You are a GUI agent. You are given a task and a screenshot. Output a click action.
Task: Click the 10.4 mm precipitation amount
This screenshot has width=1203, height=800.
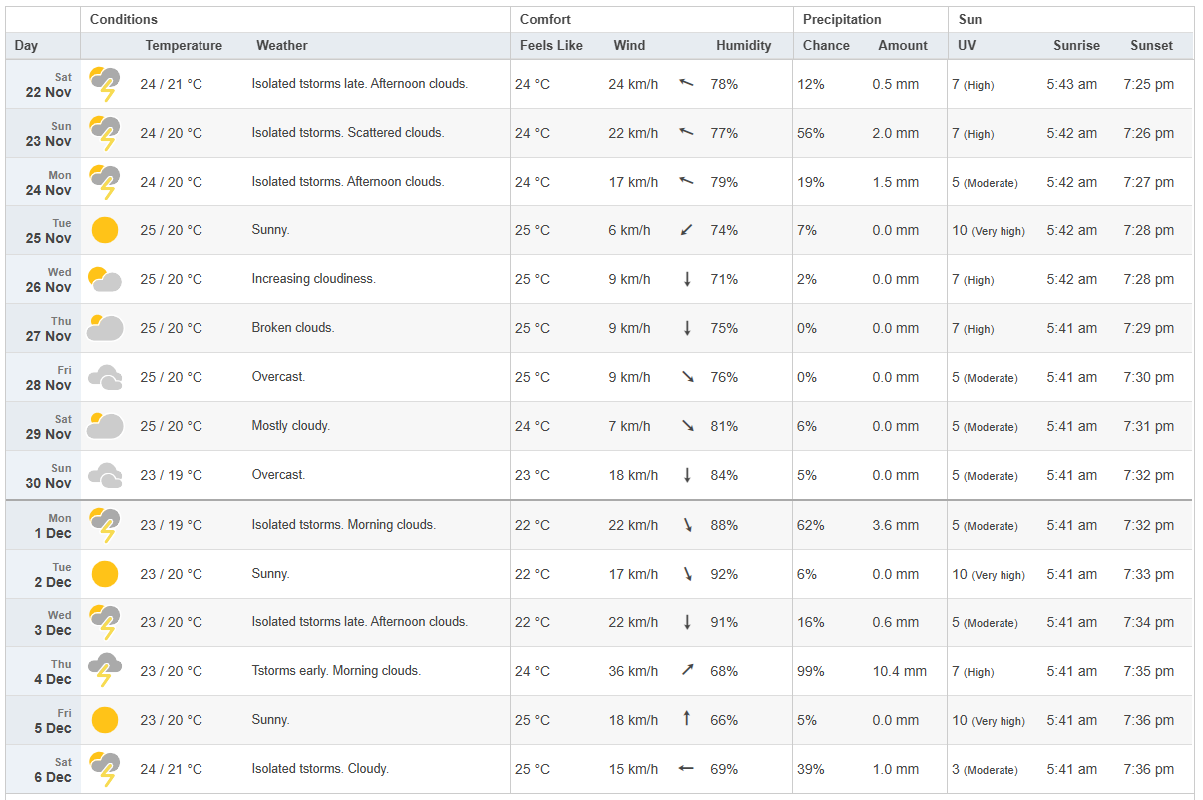click(901, 671)
